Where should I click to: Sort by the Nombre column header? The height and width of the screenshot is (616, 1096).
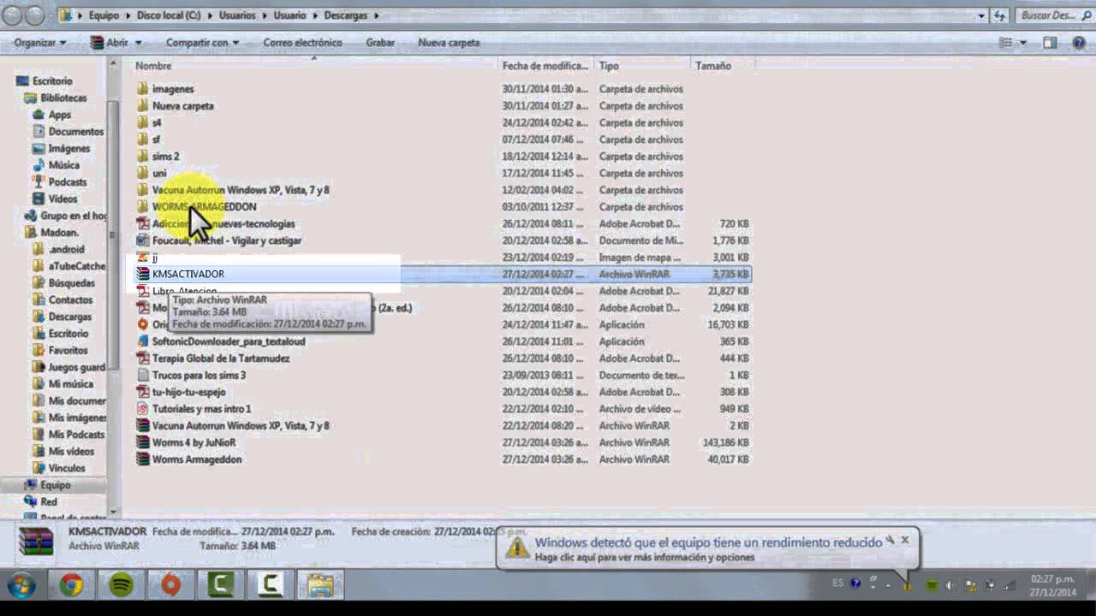pyautogui.click(x=314, y=66)
